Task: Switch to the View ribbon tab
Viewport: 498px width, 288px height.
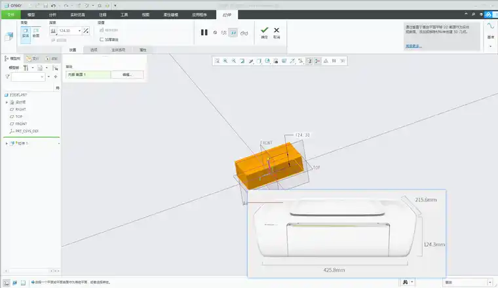Action: click(145, 14)
